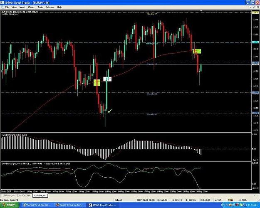Click the V: 957 volume field
Viewport: 260px width, 208px height.
pos(218,200)
